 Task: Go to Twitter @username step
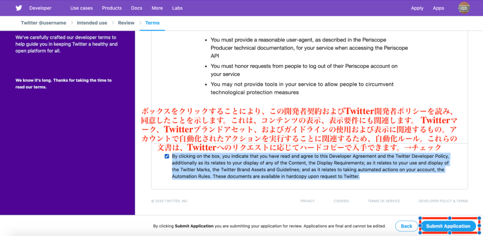(43, 23)
